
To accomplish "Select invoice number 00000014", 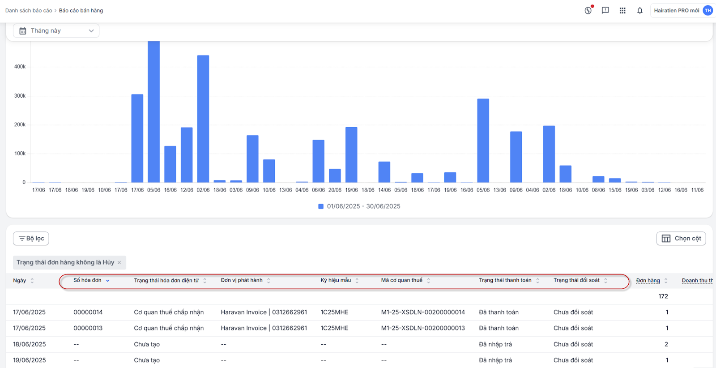I will 88,312.
